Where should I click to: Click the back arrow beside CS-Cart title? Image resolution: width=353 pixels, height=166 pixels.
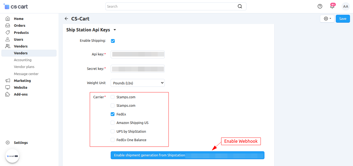point(66,19)
